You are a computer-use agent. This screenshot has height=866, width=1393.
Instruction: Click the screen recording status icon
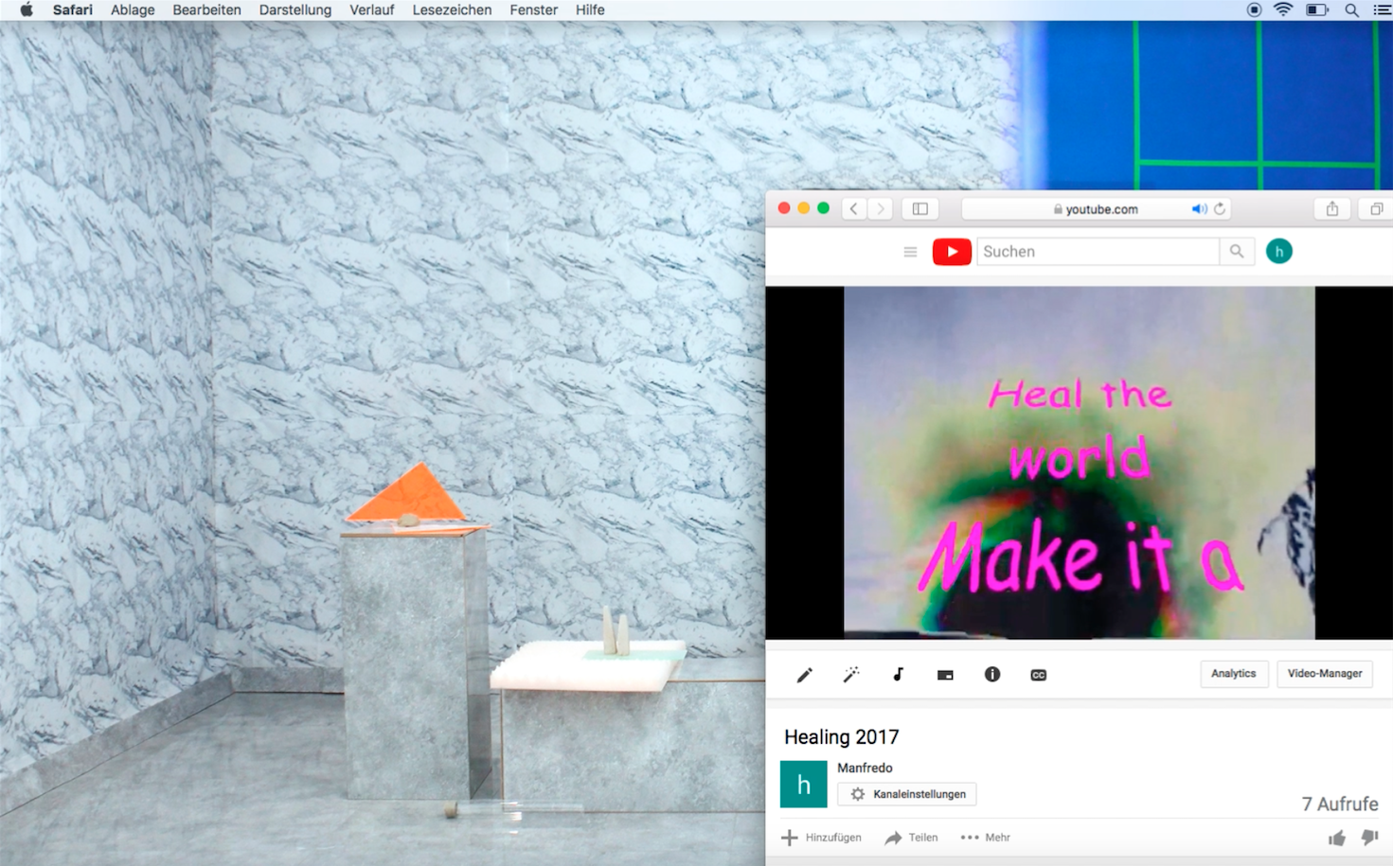pos(1254,9)
